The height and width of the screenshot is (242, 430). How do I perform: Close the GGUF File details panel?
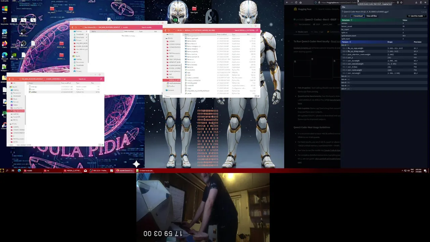click(425, 7)
